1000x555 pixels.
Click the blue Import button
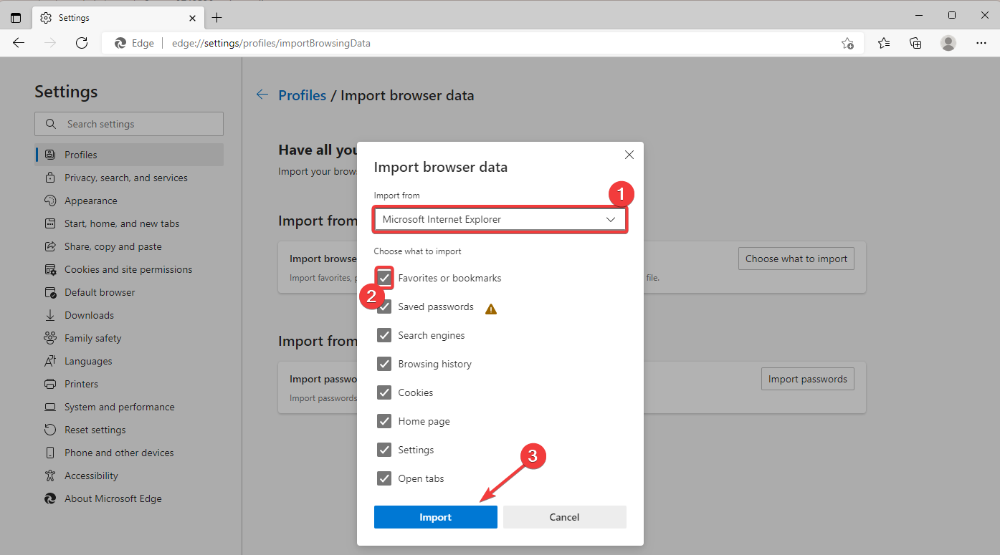pyautogui.click(x=435, y=517)
